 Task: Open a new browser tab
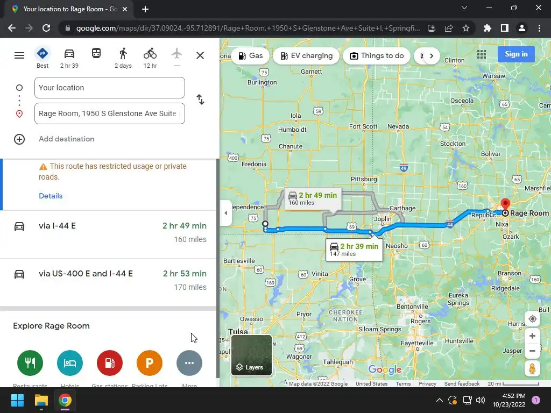click(145, 9)
